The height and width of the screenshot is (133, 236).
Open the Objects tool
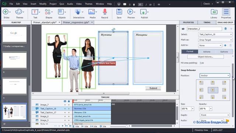point(60,12)
